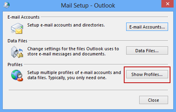Click the "Mail Setup - Outlook" title text

point(88,5)
